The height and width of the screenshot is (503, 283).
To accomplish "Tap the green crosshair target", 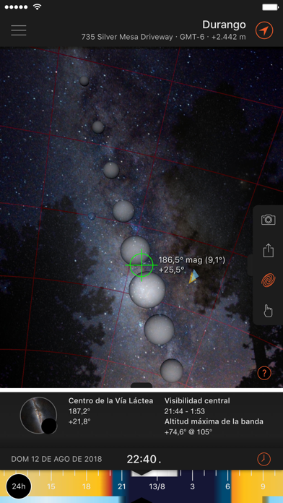I will click(141, 265).
